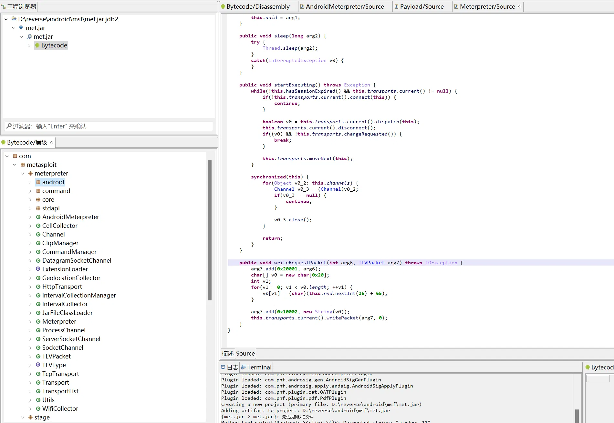Click the 日志 log tab icon
The image size is (614, 423).
click(x=223, y=367)
